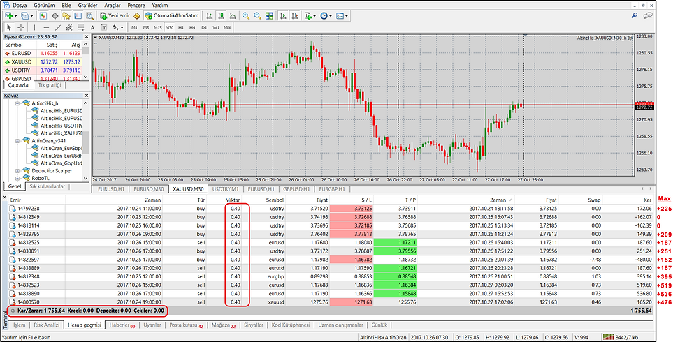Toggle the Market Watch window icon
This screenshot has width=673, height=342.
click(x=43, y=16)
